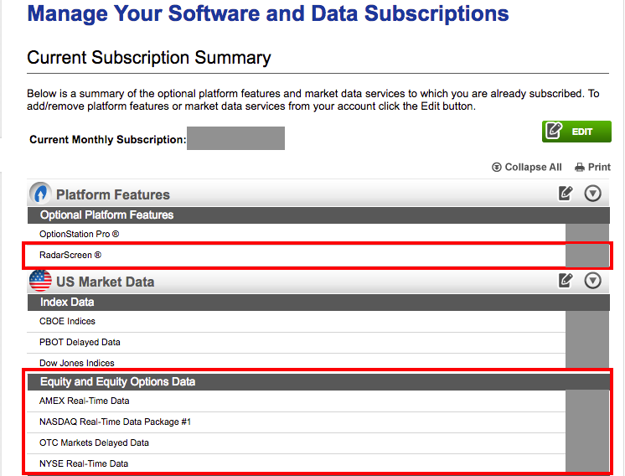The width and height of the screenshot is (625, 476).
Task: Click the Index Data header bar
Action: [x=318, y=303]
